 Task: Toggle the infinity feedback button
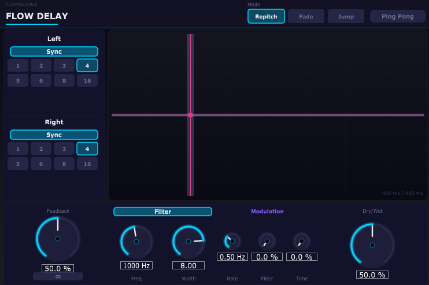(58, 276)
